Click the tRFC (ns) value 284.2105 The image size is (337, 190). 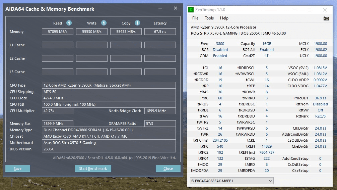[220, 140]
